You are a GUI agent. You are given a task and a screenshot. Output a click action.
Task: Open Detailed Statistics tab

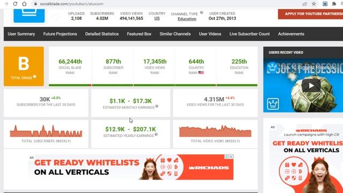tap(102, 34)
